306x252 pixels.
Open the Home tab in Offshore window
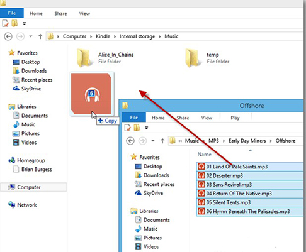[158, 118]
